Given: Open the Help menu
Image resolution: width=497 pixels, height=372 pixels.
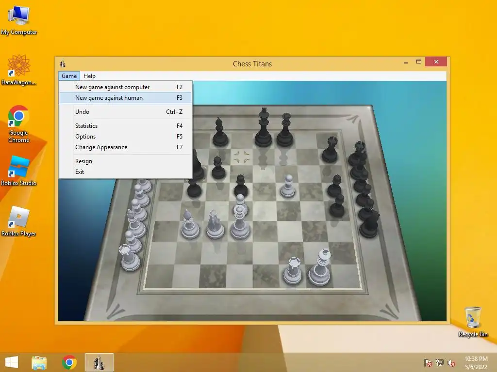Looking at the screenshot, I should pyautogui.click(x=89, y=76).
